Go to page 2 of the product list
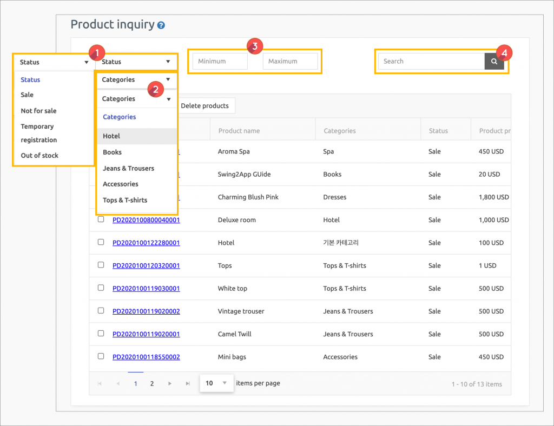The height and width of the screenshot is (426, 554). (x=151, y=383)
